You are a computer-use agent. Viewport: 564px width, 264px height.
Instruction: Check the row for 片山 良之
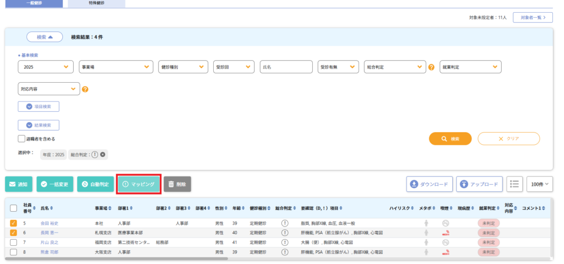click(13, 243)
